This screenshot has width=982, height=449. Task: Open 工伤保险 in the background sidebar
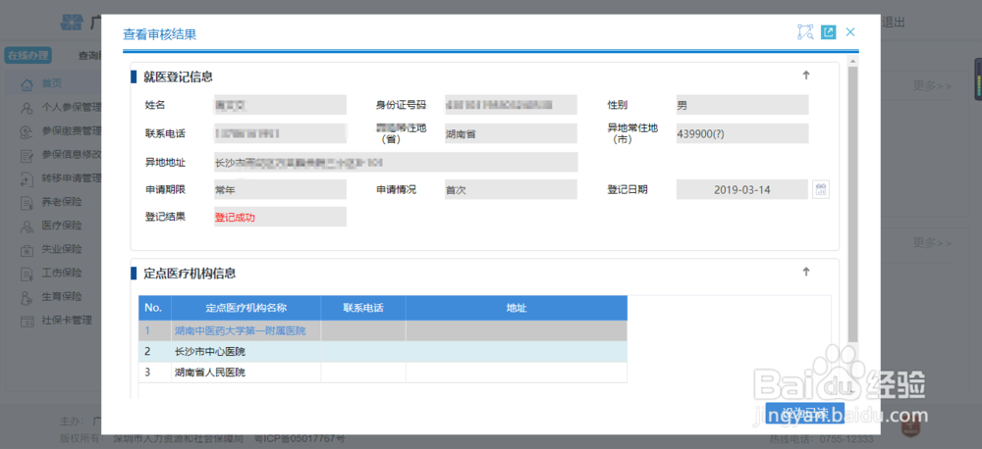point(61,273)
